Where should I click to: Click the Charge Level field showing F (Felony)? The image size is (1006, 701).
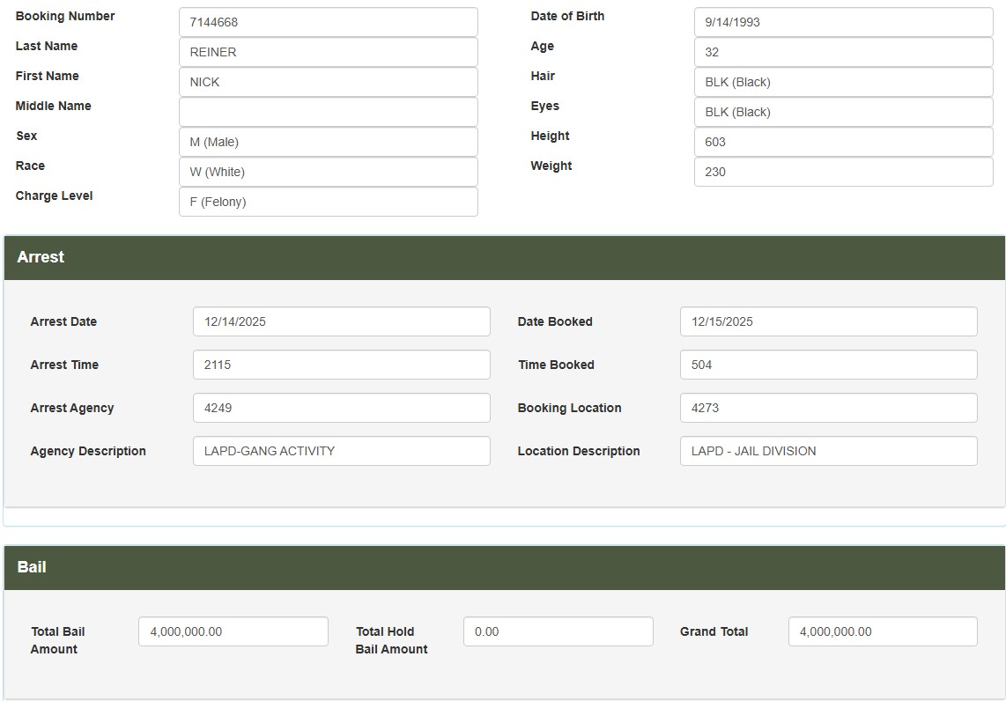328,202
